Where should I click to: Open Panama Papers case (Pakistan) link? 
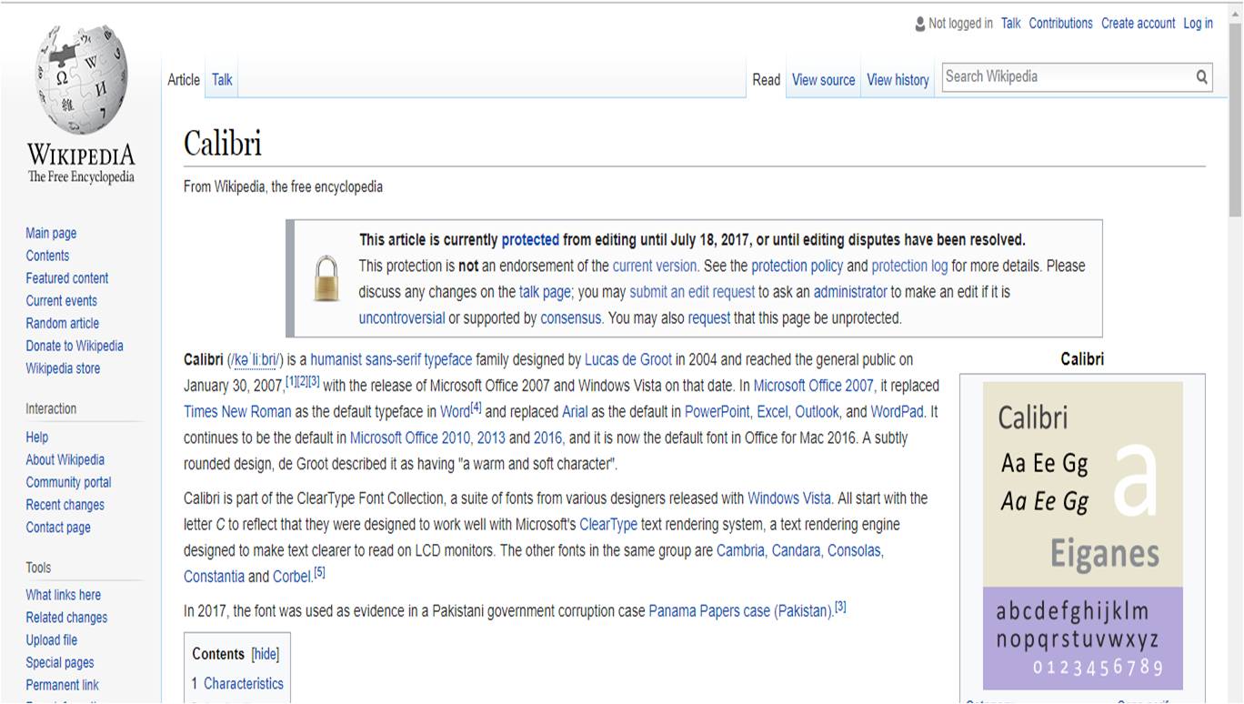pyautogui.click(x=740, y=611)
